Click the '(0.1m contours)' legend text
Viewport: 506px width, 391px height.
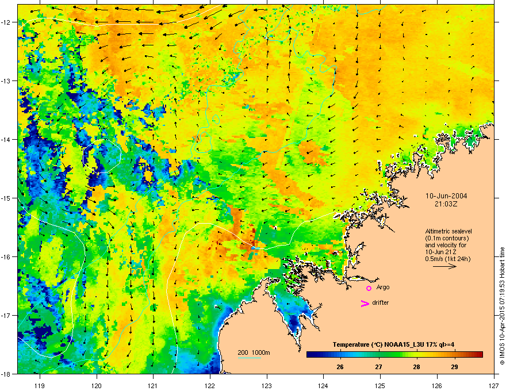point(447,239)
